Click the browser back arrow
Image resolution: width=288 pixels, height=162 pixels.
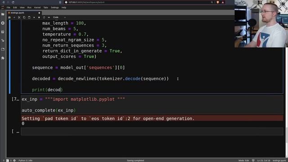click(4, 2)
